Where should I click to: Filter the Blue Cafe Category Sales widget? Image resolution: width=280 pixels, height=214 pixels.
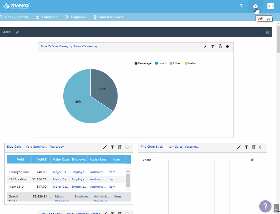pos(213,46)
